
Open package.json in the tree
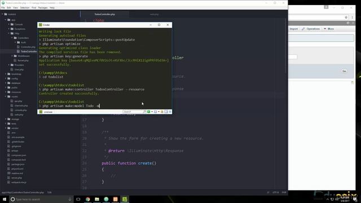coord(18,164)
